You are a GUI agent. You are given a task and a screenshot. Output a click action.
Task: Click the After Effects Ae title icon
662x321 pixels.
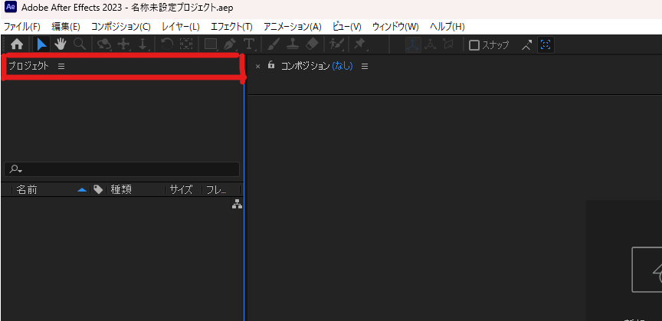pyautogui.click(x=10, y=8)
